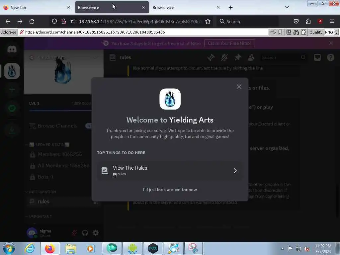The image size is (340, 255).
Task: Choose I'll just look around for now
Action: [170, 190]
